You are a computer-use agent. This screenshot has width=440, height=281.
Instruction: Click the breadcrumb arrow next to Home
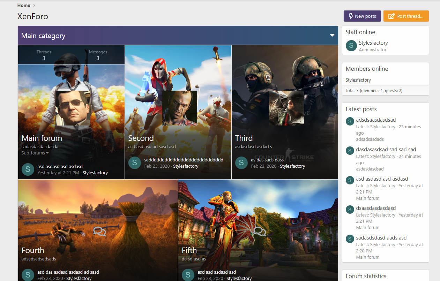click(x=34, y=5)
